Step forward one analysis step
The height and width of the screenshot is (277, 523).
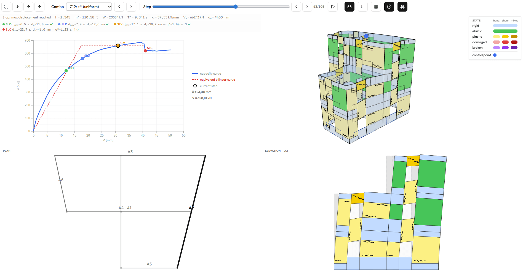tap(307, 7)
